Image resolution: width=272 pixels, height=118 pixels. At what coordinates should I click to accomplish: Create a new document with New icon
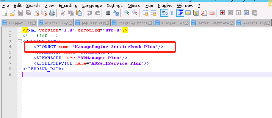click(x=5, y=13)
